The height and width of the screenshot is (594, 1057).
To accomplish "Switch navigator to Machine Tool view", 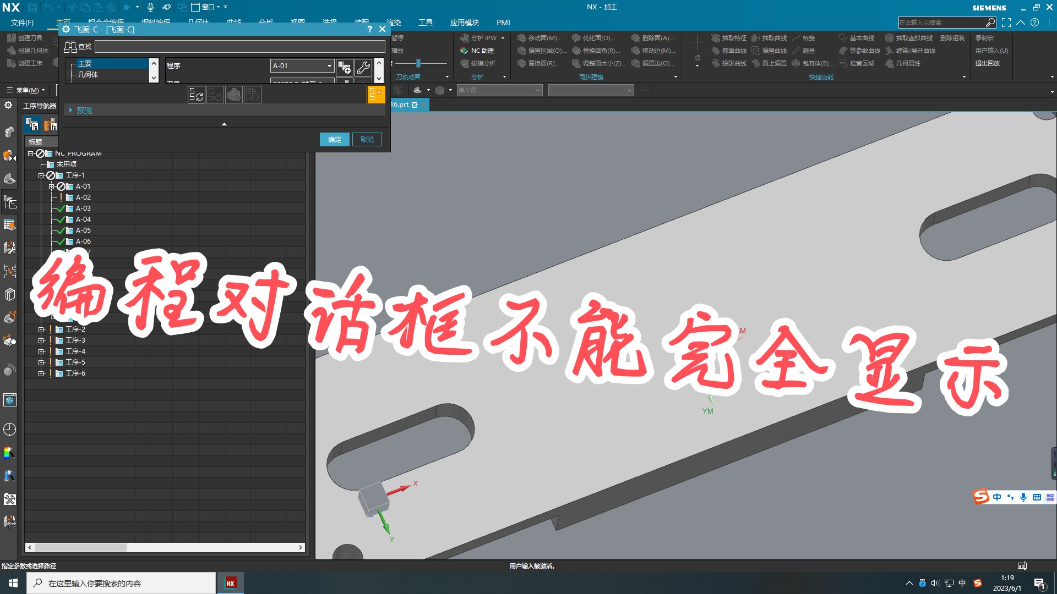I will [50, 125].
